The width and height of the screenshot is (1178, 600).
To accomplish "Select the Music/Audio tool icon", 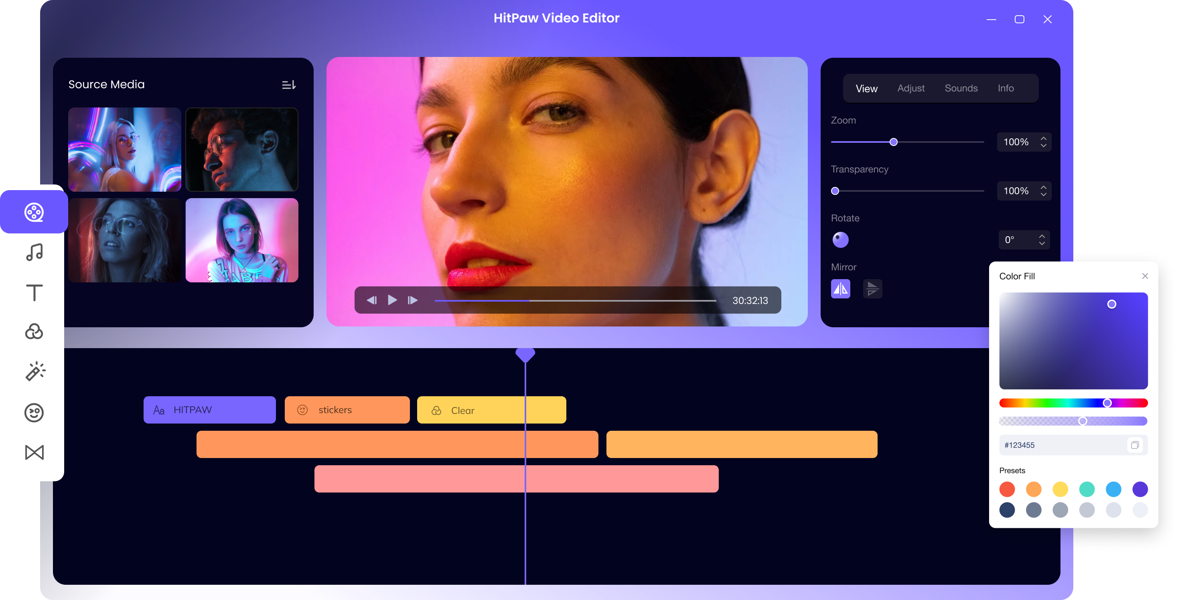I will pyautogui.click(x=34, y=252).
